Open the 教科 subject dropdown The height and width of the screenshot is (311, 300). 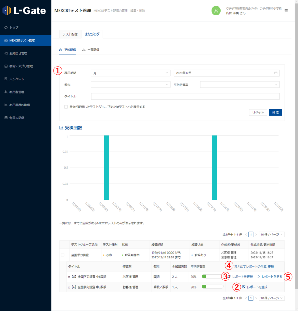[130, 85]
